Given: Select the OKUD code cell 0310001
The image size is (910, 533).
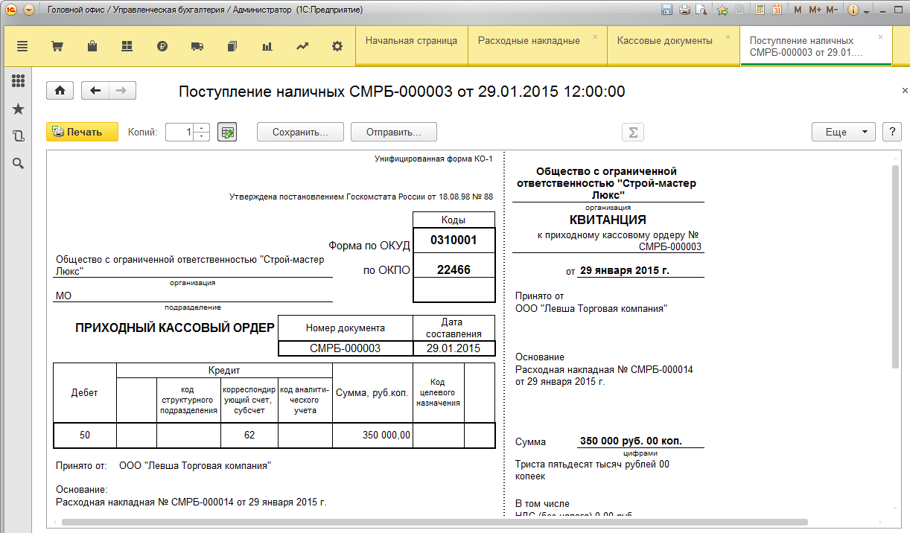Looking at the screenshot, I should 454,240.
